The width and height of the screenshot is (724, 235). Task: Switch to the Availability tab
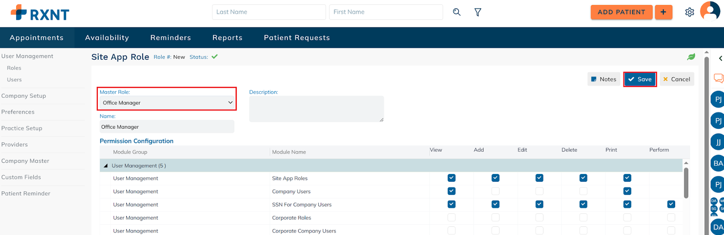tap(107, 38)
